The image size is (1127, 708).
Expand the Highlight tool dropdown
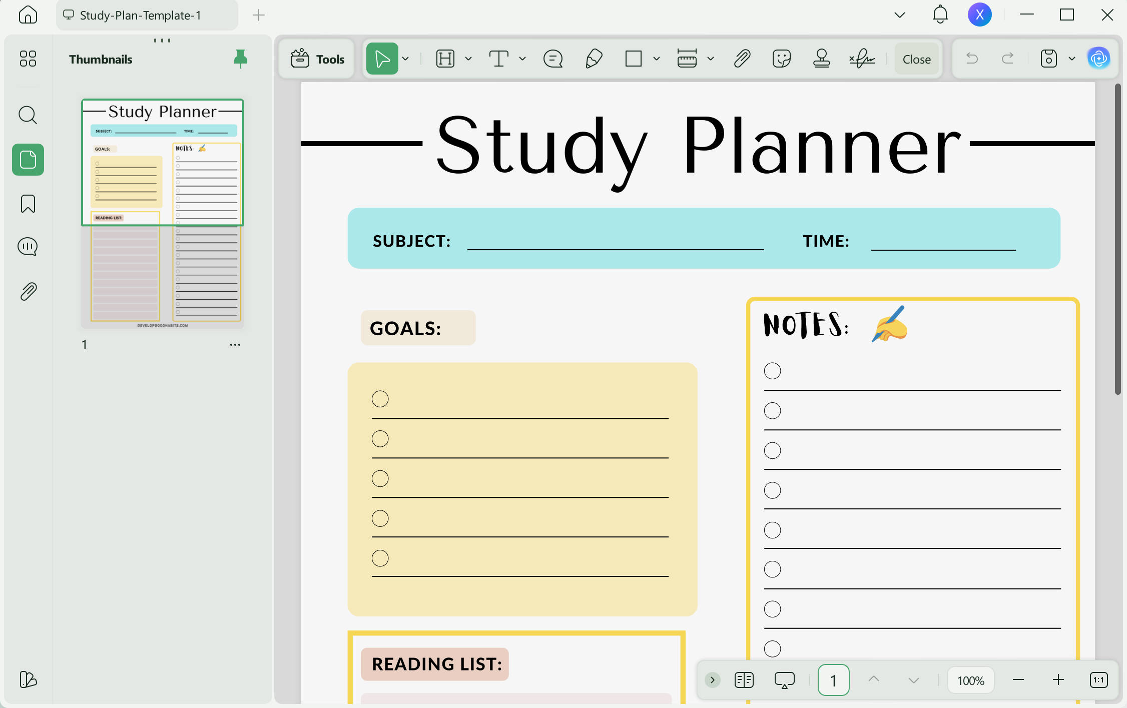468,59
